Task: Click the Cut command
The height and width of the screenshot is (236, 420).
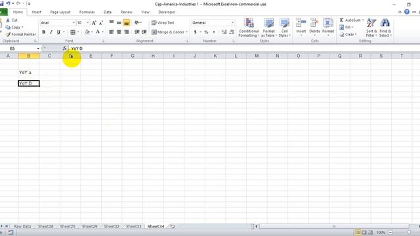Action: [x=12, y=20]
